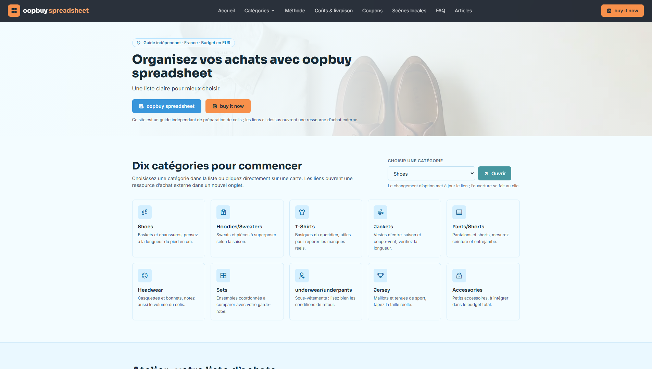The image size is (652, 369).
Task: Open the Headwear card title
Action: [150, 290]
